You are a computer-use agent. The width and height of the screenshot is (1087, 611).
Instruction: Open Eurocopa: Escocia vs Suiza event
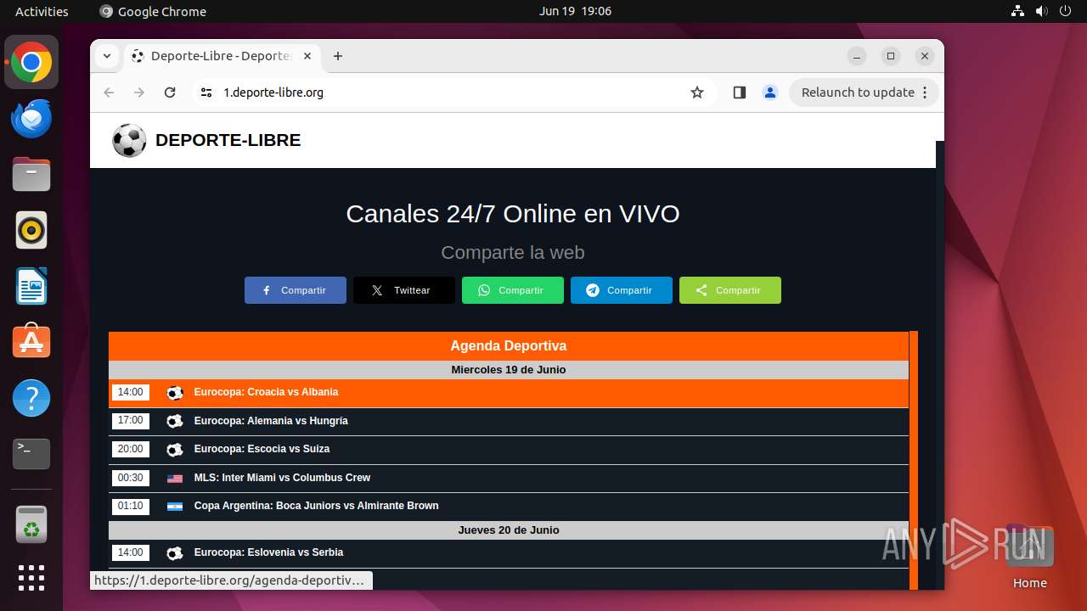pyautogui.click(x=509, y=450)
